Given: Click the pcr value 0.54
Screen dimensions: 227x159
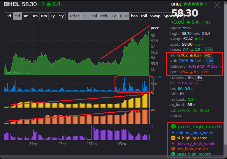Looking at the screenshot, I should point(183,72).
